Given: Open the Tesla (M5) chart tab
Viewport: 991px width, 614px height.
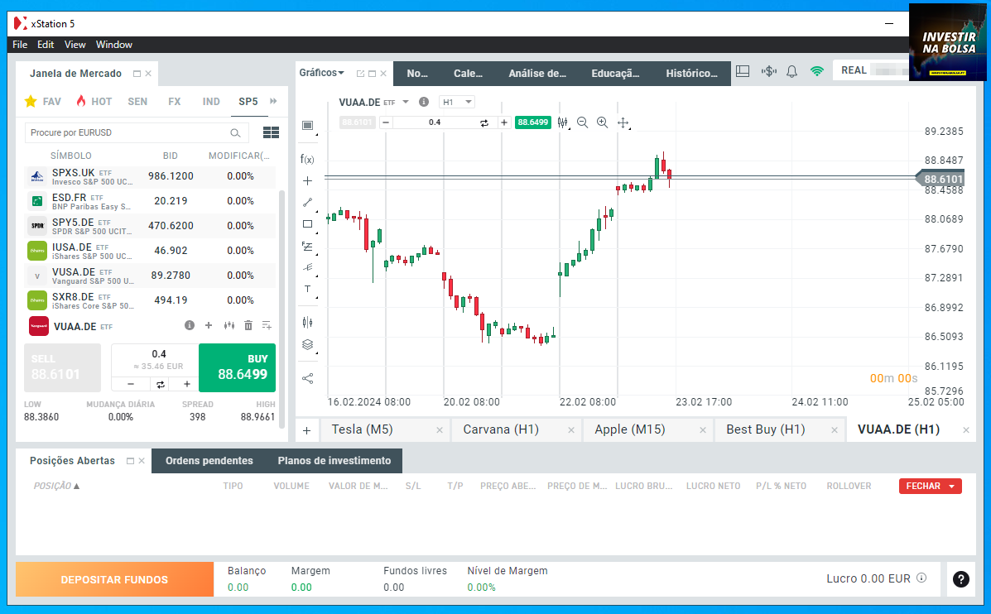Looking at the screenshot, I should pos(362,429).
